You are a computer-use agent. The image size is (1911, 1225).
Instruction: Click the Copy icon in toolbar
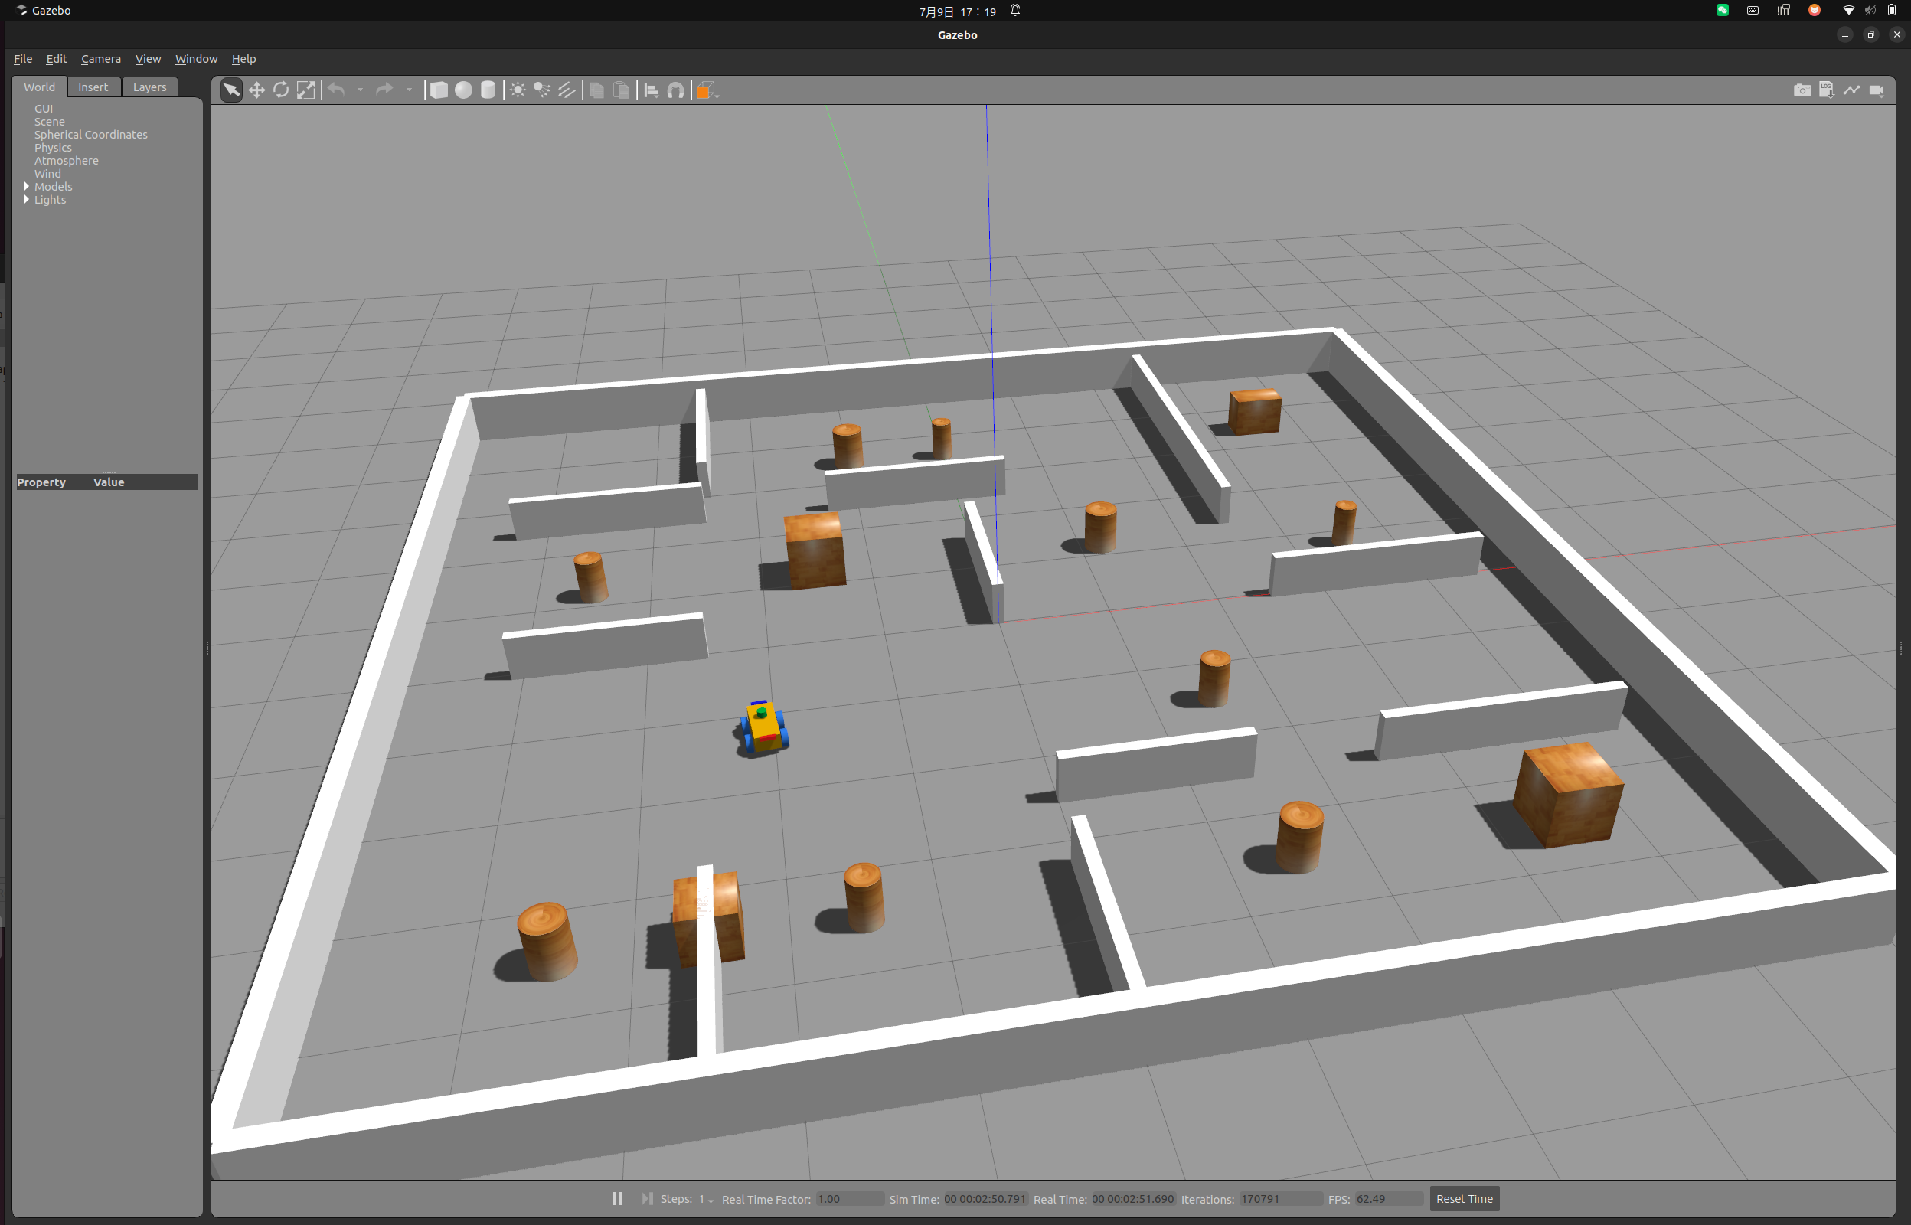click(596, 90)
